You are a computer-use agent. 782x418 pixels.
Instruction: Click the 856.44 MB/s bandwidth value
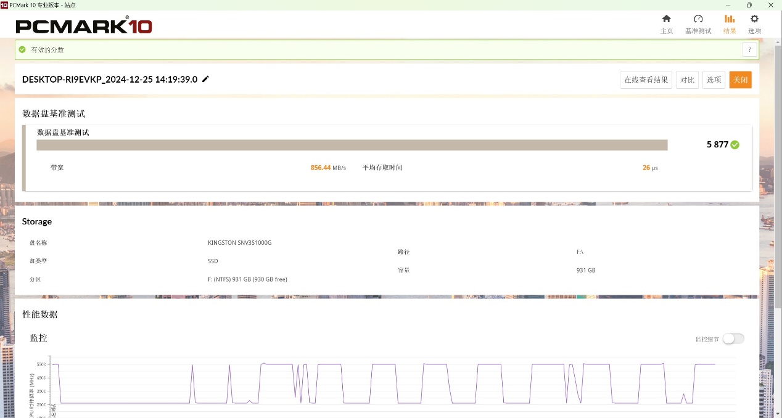pos(328,168)
